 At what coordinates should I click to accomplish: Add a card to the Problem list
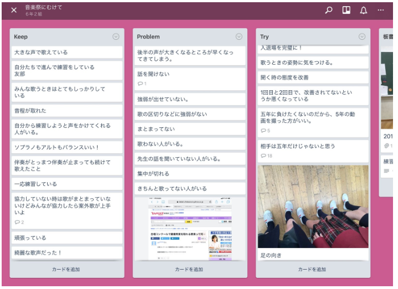(189, 269)
